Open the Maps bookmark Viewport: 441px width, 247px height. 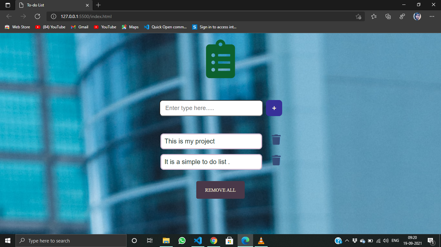[x=130, y=27]
